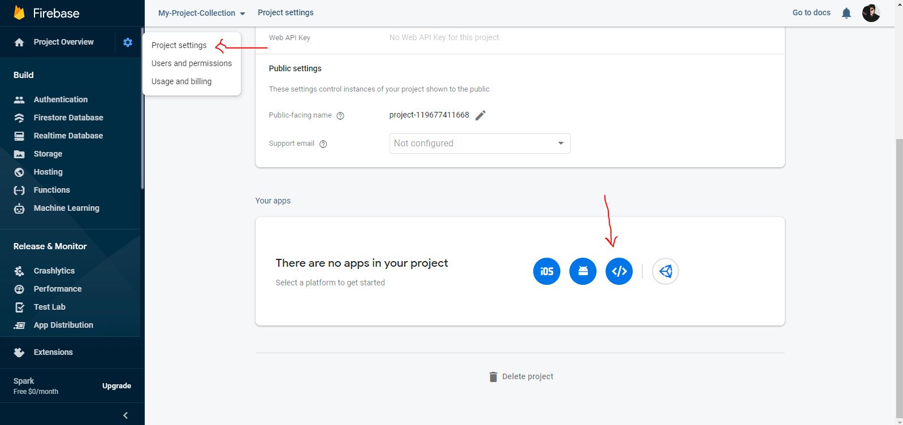Click the "No Web API Key for this project" text
Viewport: 903px width, 425px height.
tap(444, 37)
